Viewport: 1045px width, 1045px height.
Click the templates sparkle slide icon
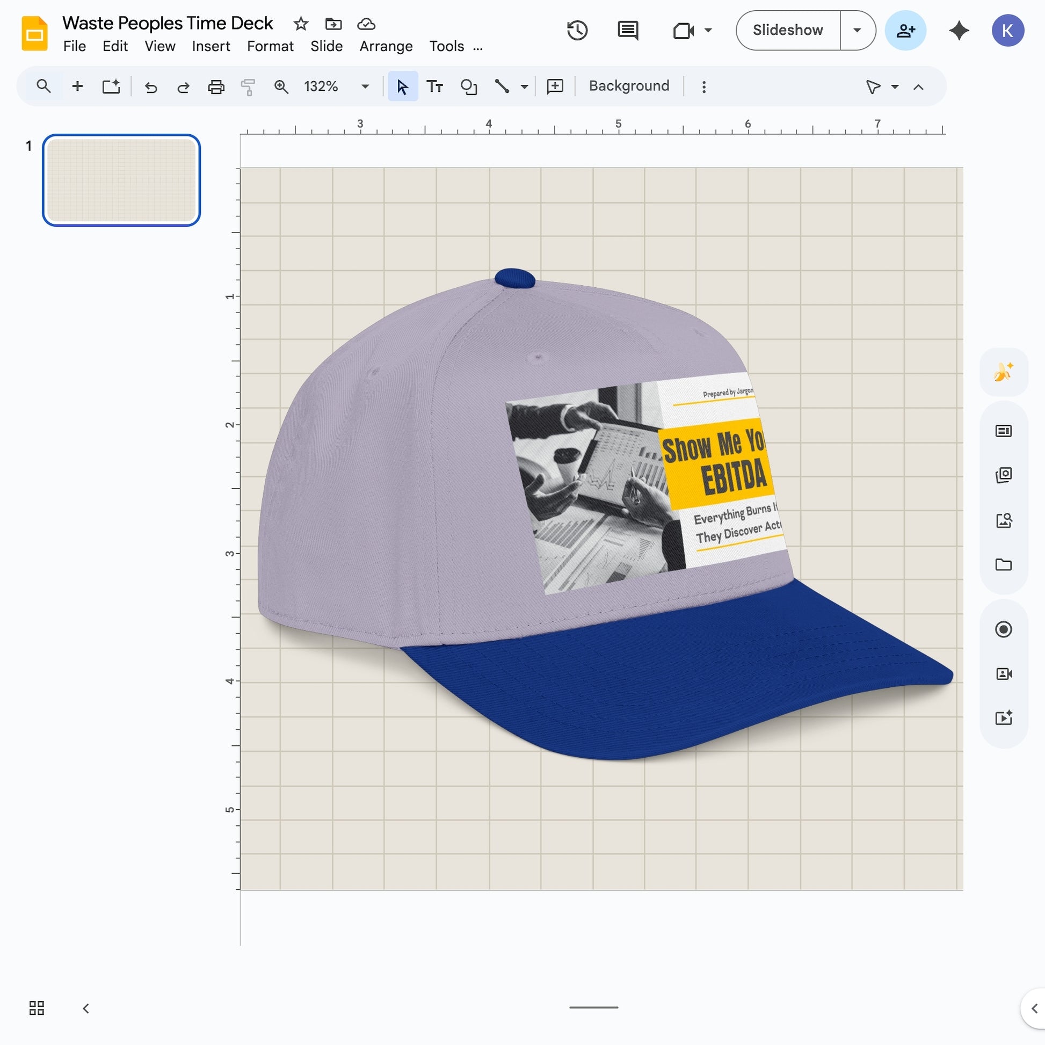111,86
